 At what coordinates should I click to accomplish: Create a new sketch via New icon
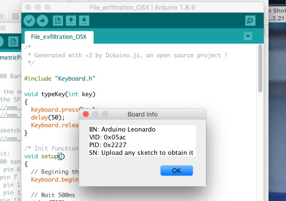(x=58, y=21)
